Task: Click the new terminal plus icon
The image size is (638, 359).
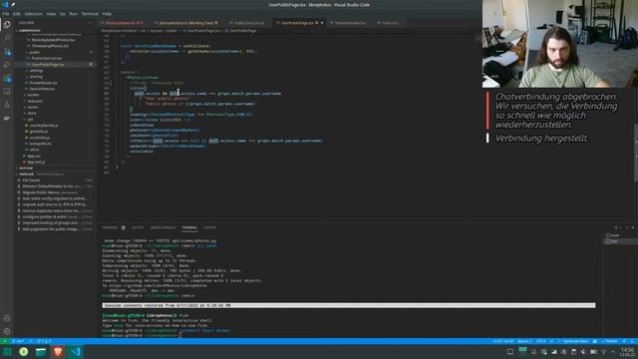Action: click(x=616, y=227)
